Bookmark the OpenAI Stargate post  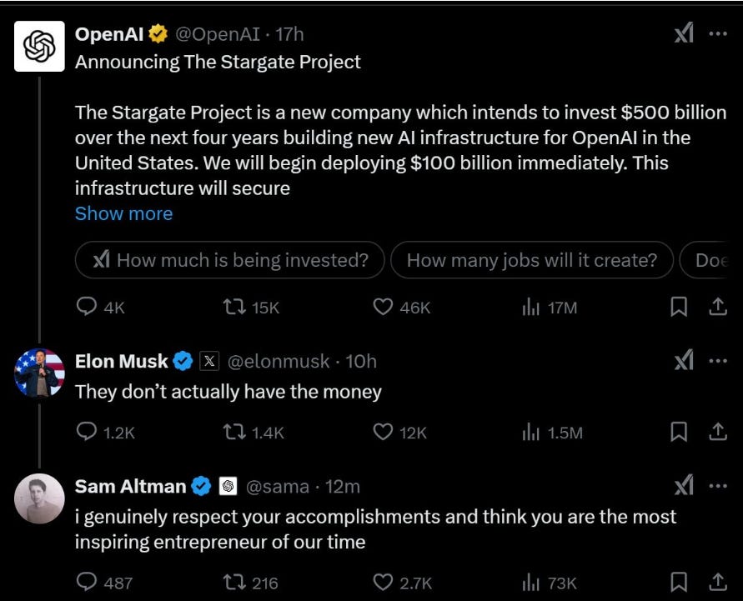pos(679,307)
